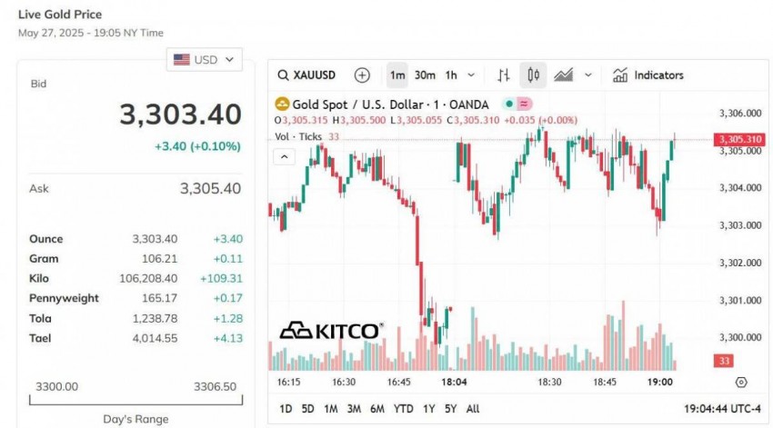Select the area chart style icon

point(564,75)
